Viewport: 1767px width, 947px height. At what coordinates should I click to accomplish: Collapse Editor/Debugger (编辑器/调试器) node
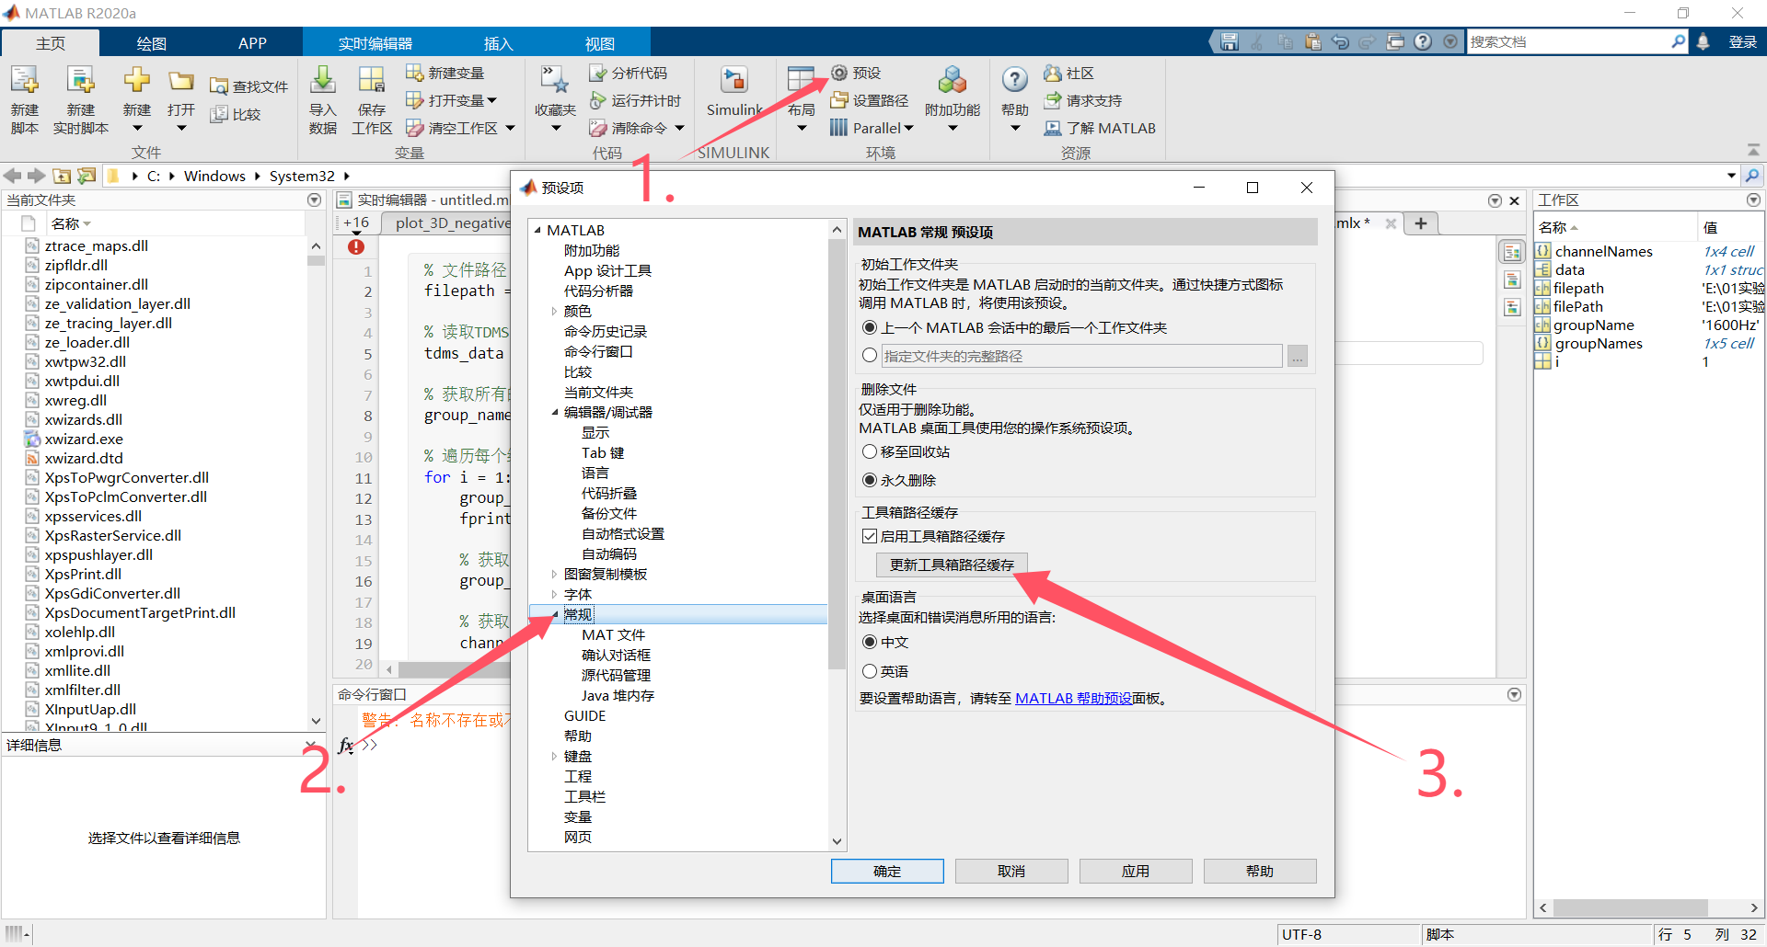[x=554, y=412]
